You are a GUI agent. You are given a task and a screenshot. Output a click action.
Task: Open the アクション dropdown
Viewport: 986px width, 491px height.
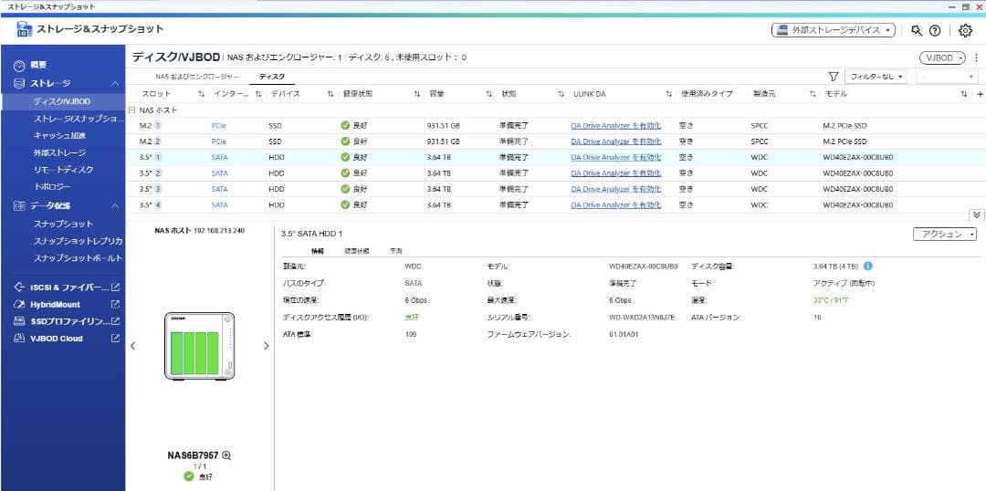tap(945, 234)
